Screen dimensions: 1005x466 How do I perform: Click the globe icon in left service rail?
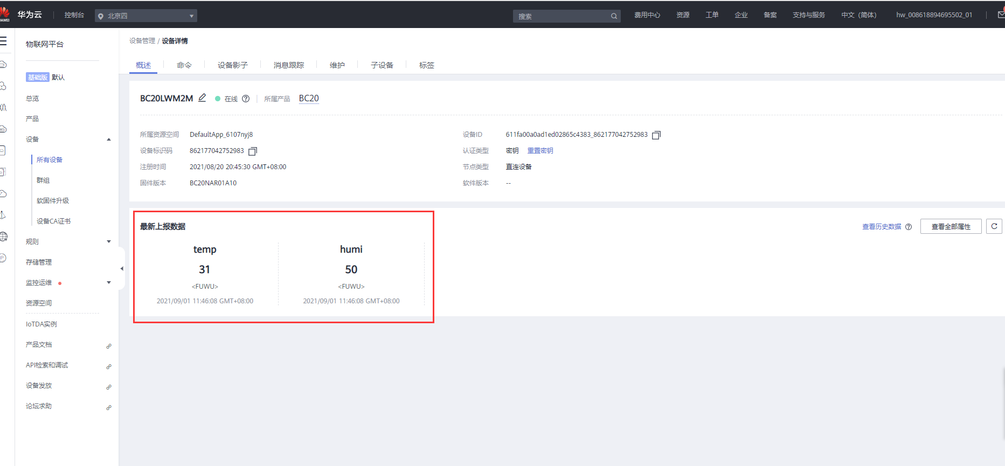pos(3,237)
